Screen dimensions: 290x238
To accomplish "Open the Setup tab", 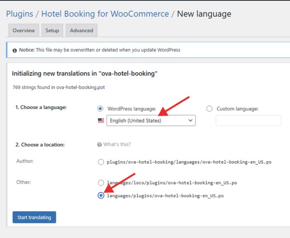I will (52, 30).
